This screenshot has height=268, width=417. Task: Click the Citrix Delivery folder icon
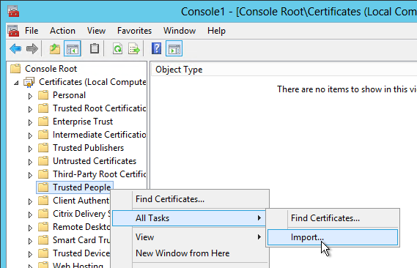coord(43,214)
